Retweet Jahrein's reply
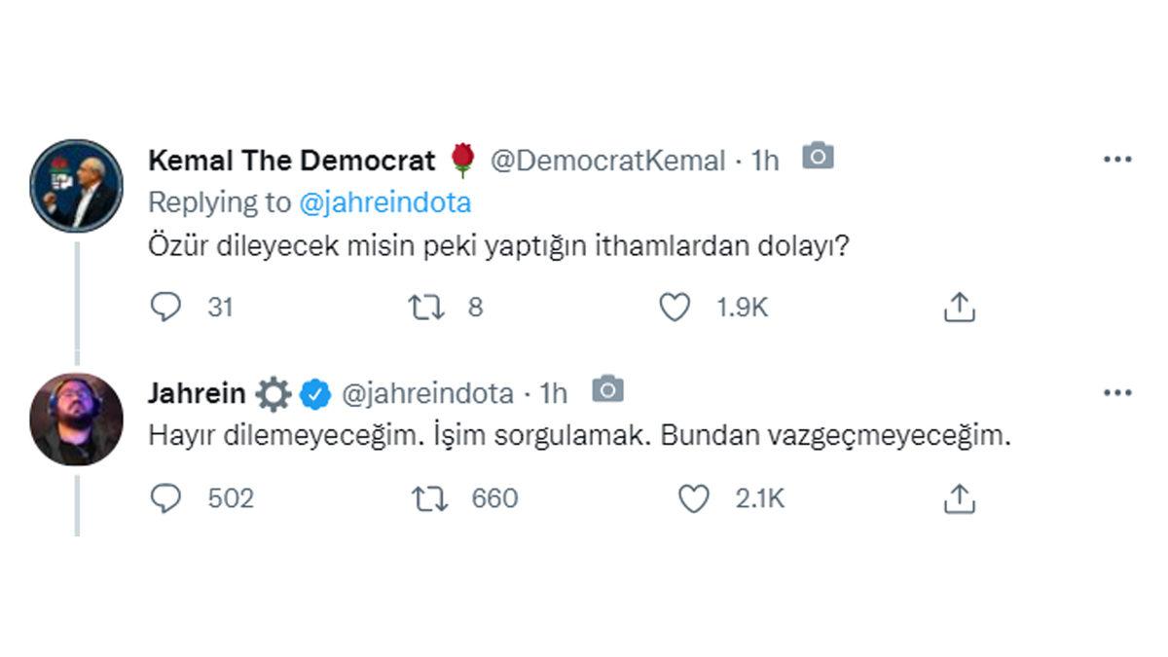The height and width of the screenshot is (657, 1168). pos(431,498)
